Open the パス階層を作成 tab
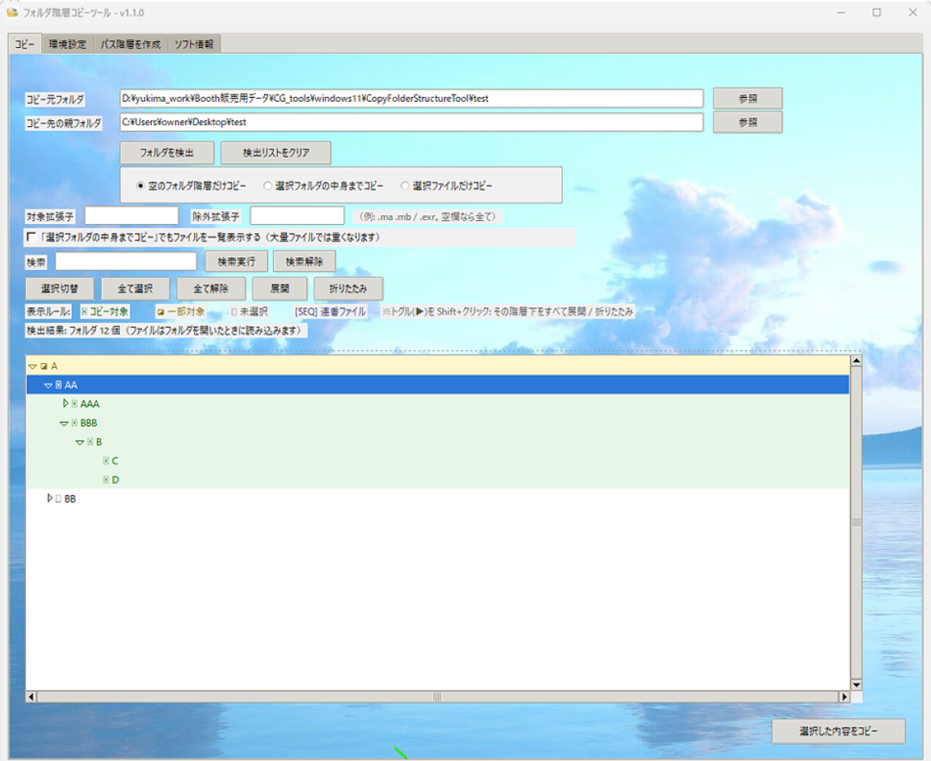The width and height of the screenshot is (931, 761). [x=131, y=44]
